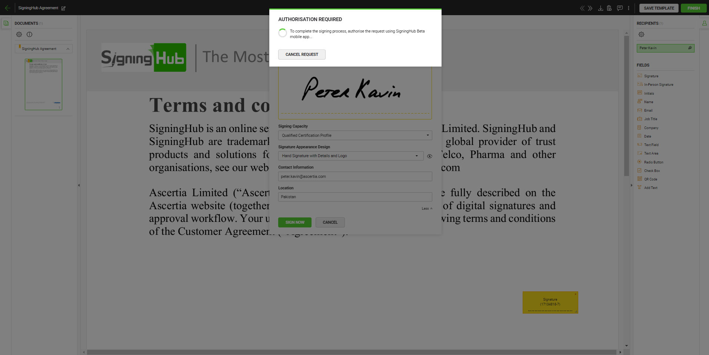Open recipients settings gear icon
Viewport: 709px width, 355px height.
click(641, 34)
